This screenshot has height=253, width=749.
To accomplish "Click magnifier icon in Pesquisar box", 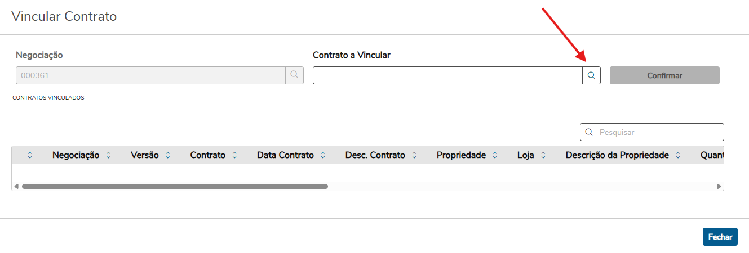I will pyautogui.click(x=589, y=132).
